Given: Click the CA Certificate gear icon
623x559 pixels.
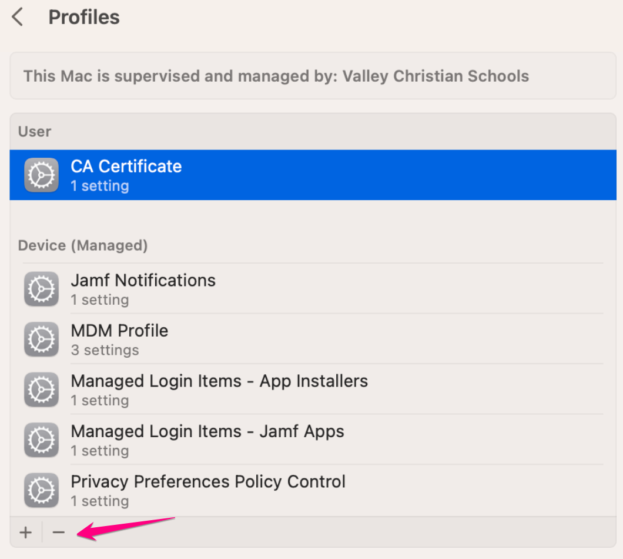Looking at the screenshot, I should pos(41,175).
